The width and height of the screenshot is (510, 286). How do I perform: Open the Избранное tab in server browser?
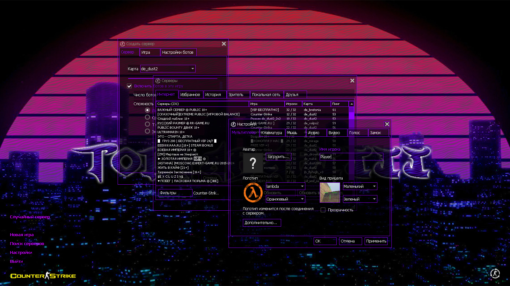[x=190, y=95]
